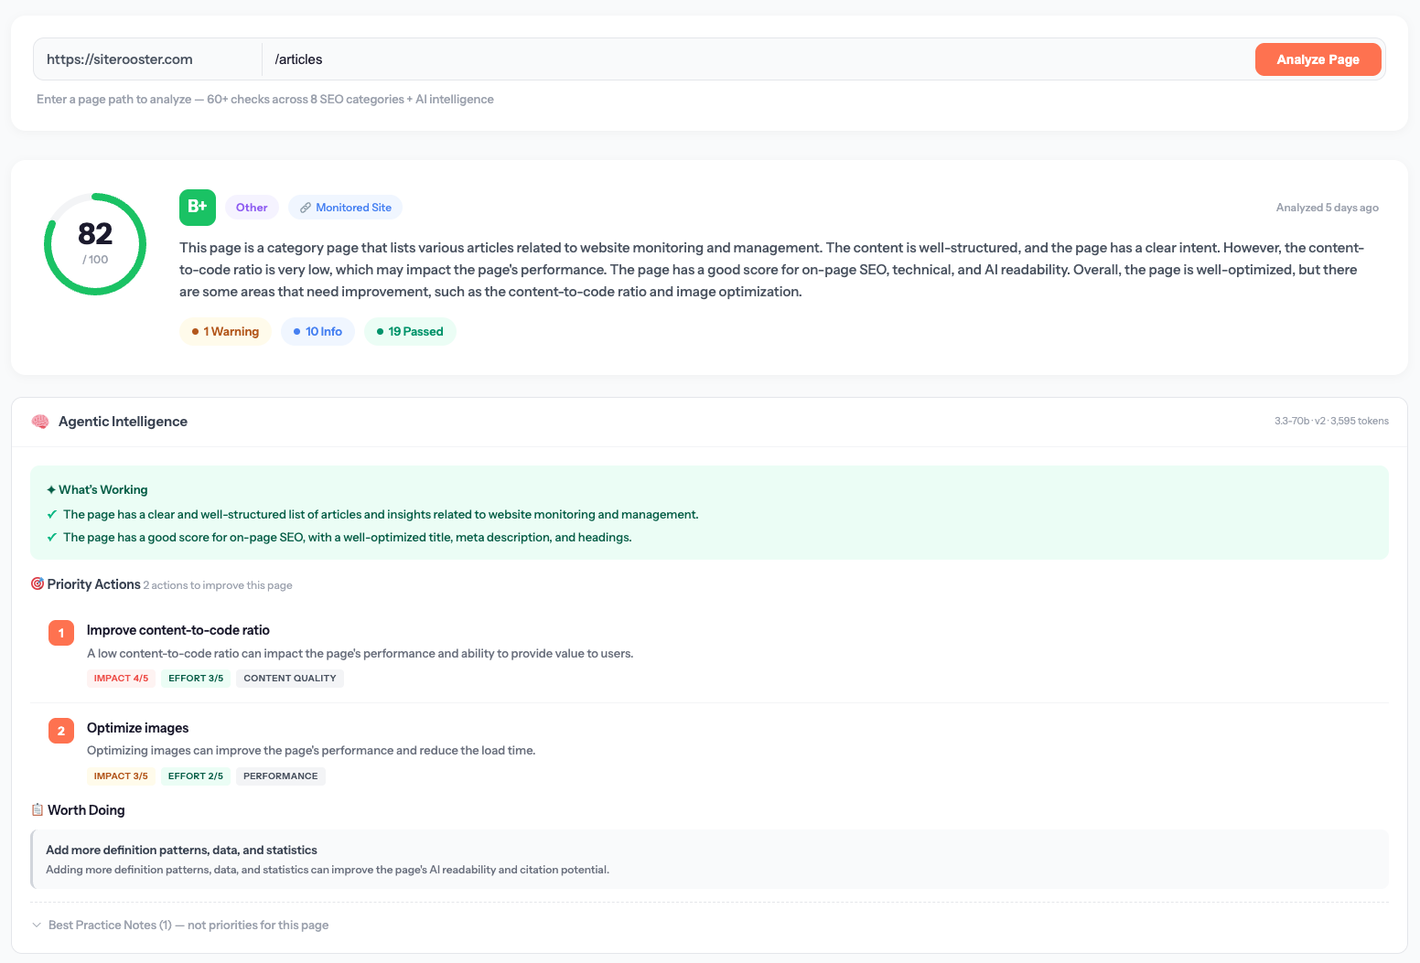The height and width of the screenshot is (963, 1420).
Task: Click the checkmark beside the on-page SEO line
Action: [51, 537]
